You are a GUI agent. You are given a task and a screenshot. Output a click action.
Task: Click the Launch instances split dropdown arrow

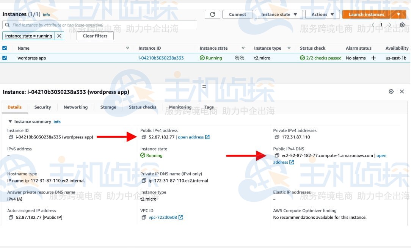pos(398,14)
